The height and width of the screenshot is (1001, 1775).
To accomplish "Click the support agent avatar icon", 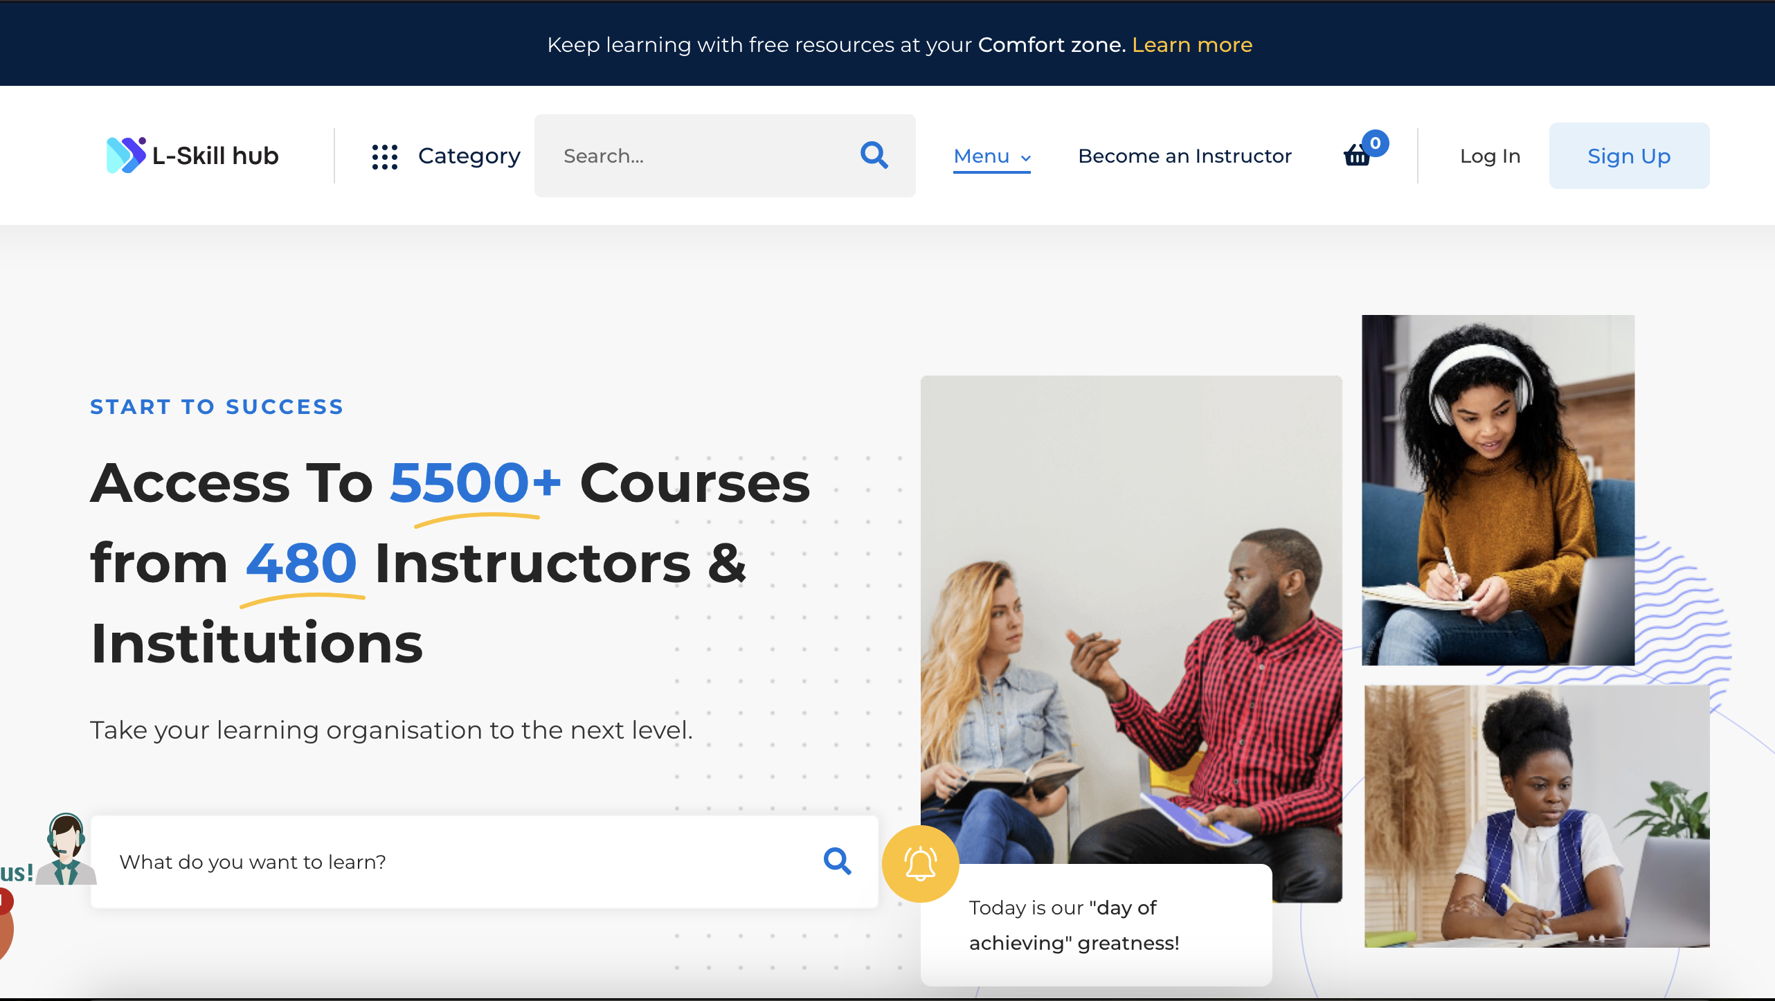I will [66, 849].
